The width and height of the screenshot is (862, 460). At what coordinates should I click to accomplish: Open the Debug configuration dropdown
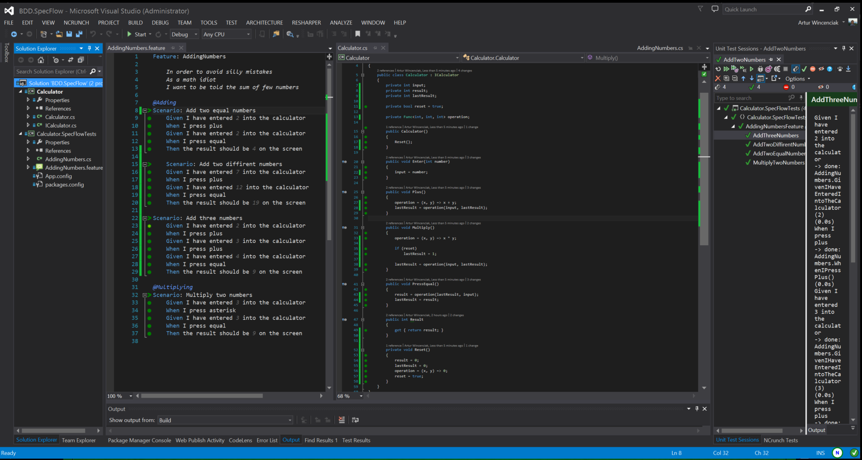point(184,34)
